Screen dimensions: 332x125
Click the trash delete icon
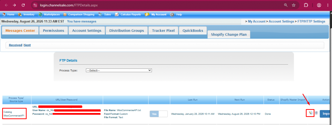pyautogui.click(x=316, y=113)
